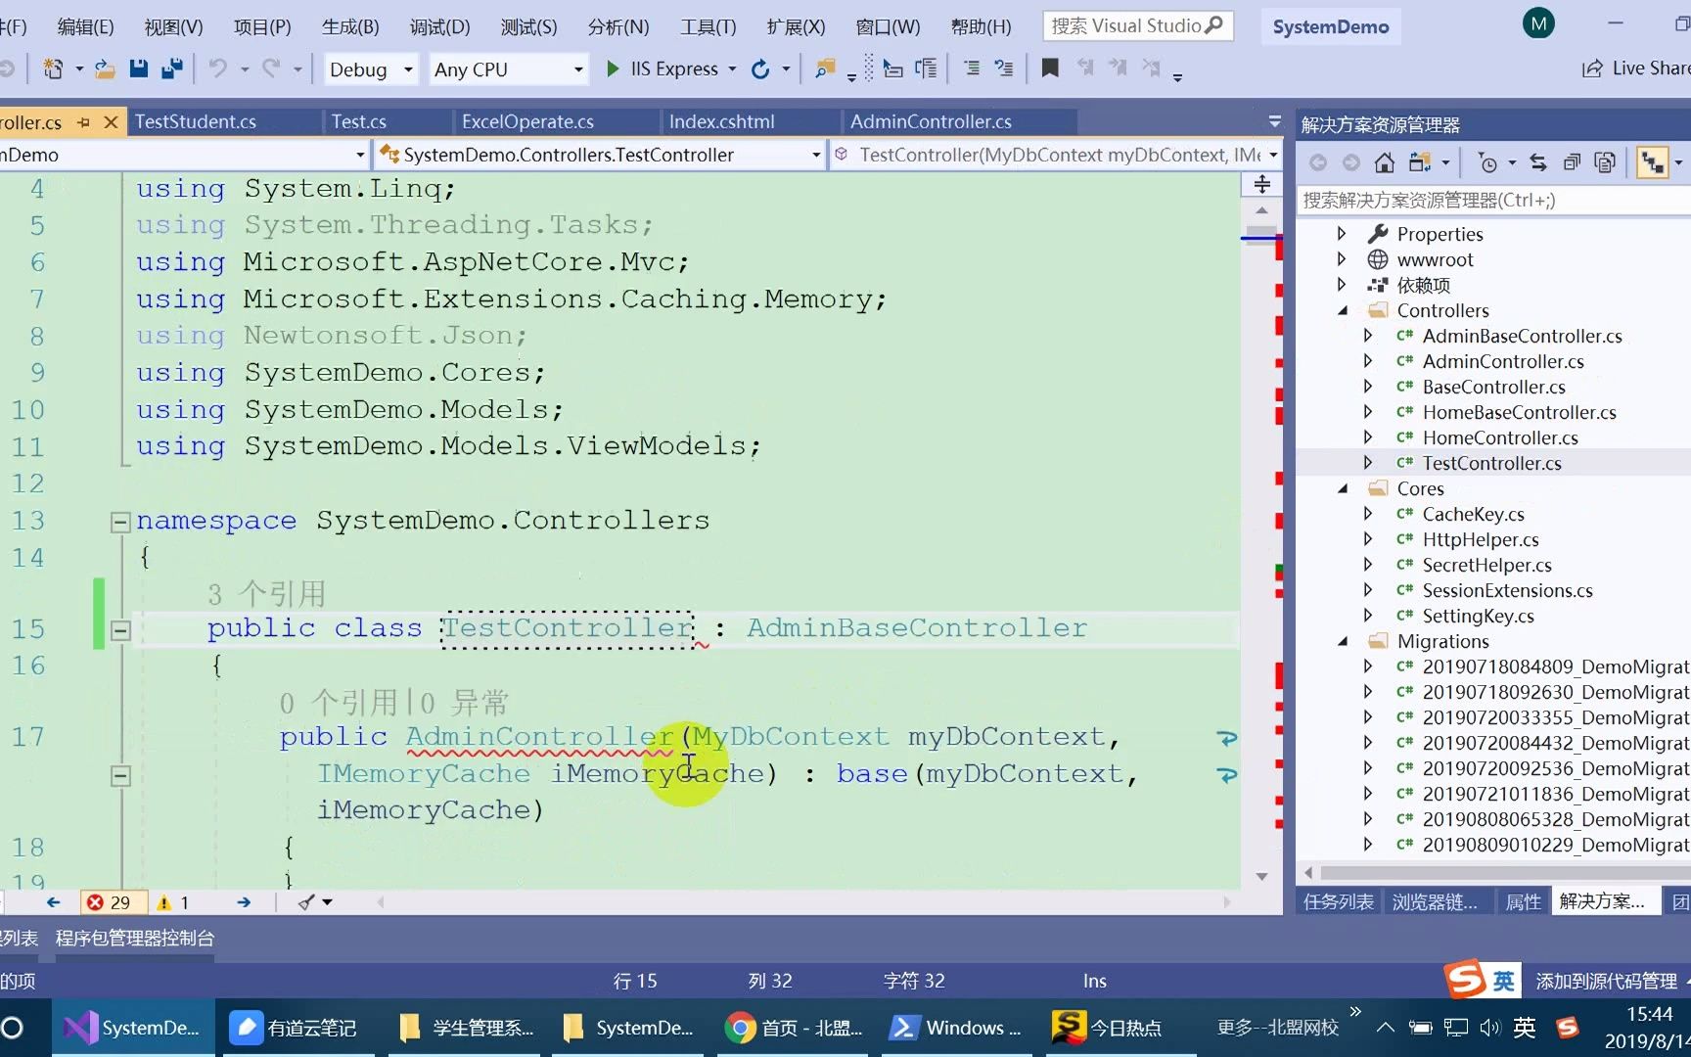
Task: Click the code cleanup broom icon
Action: coord(306,902)
